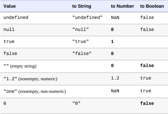Click the quoted "null" string cell

[81, 29]
